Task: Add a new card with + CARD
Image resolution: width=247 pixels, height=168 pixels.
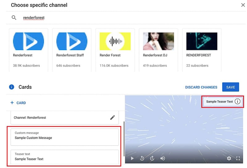Action: pos(18,103)
